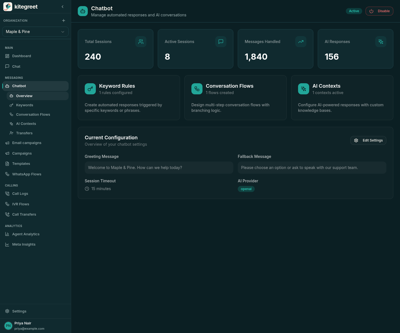400x333 pixels.
Task: Navigate to Campaigns
Action: tap(35, 153)
